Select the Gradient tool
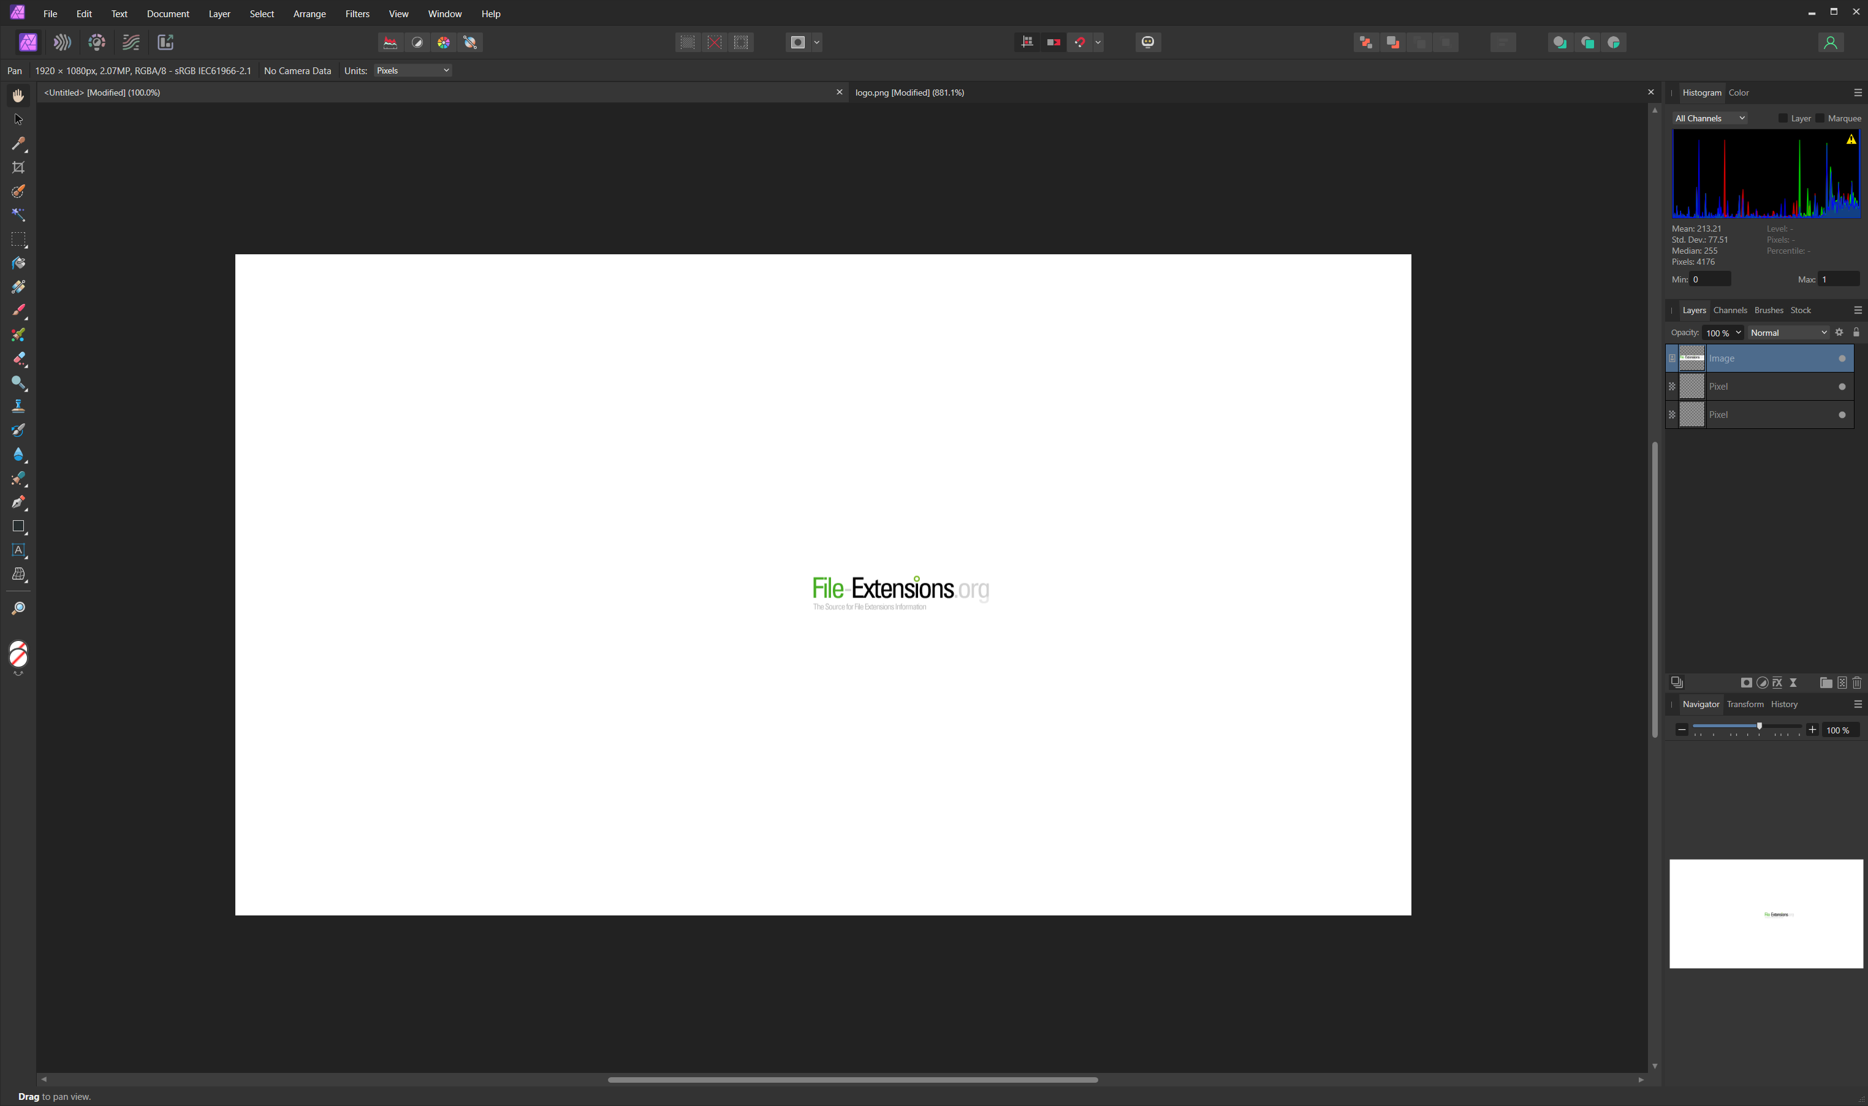Viewport: 1868px width, 1106px height. coord(18,287)
